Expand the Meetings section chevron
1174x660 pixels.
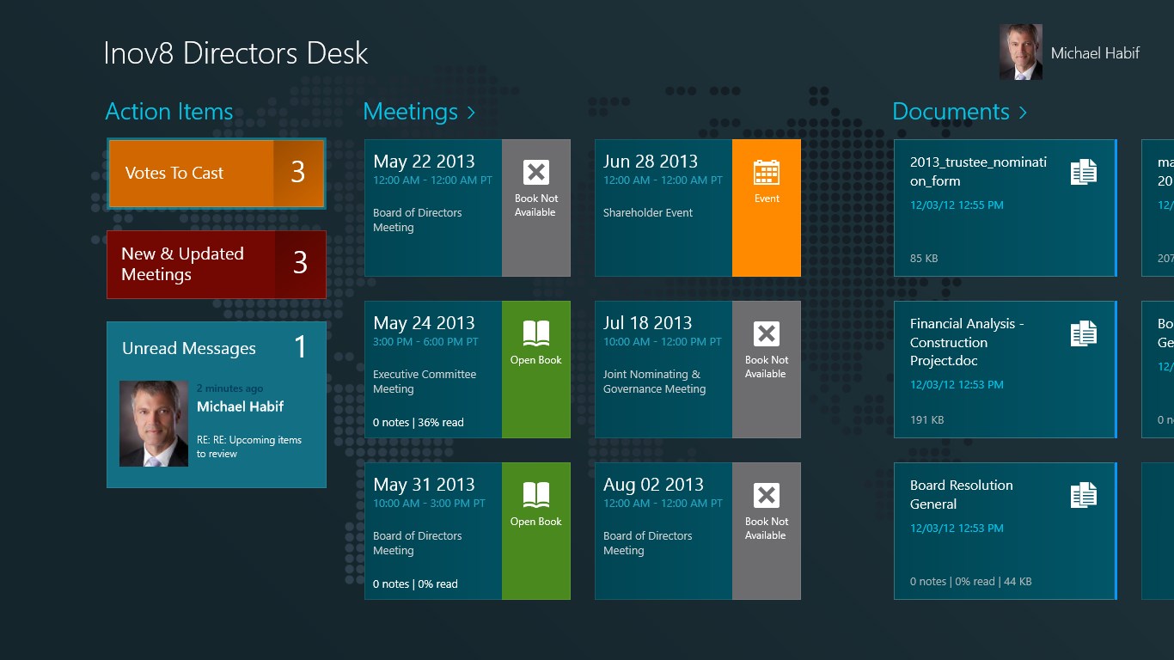[x=471, y=113]
